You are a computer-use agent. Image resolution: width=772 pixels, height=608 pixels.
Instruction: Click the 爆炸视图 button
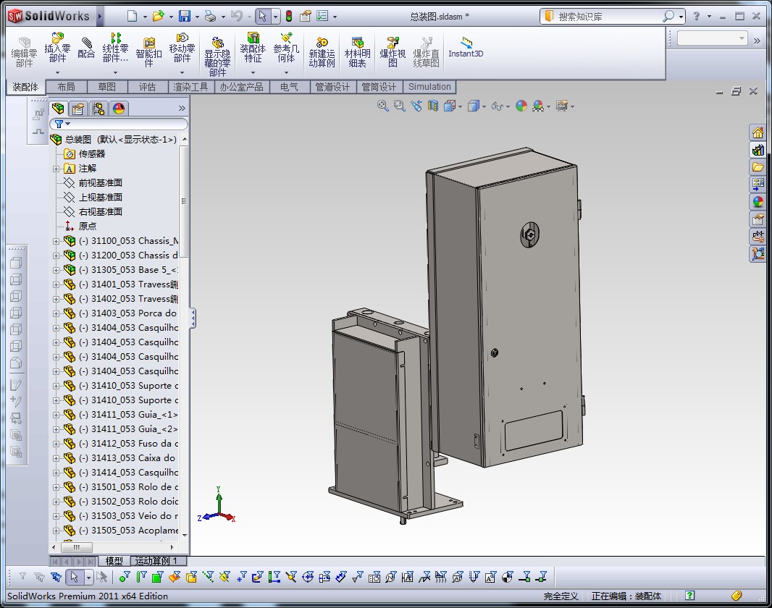coord(393,51)
